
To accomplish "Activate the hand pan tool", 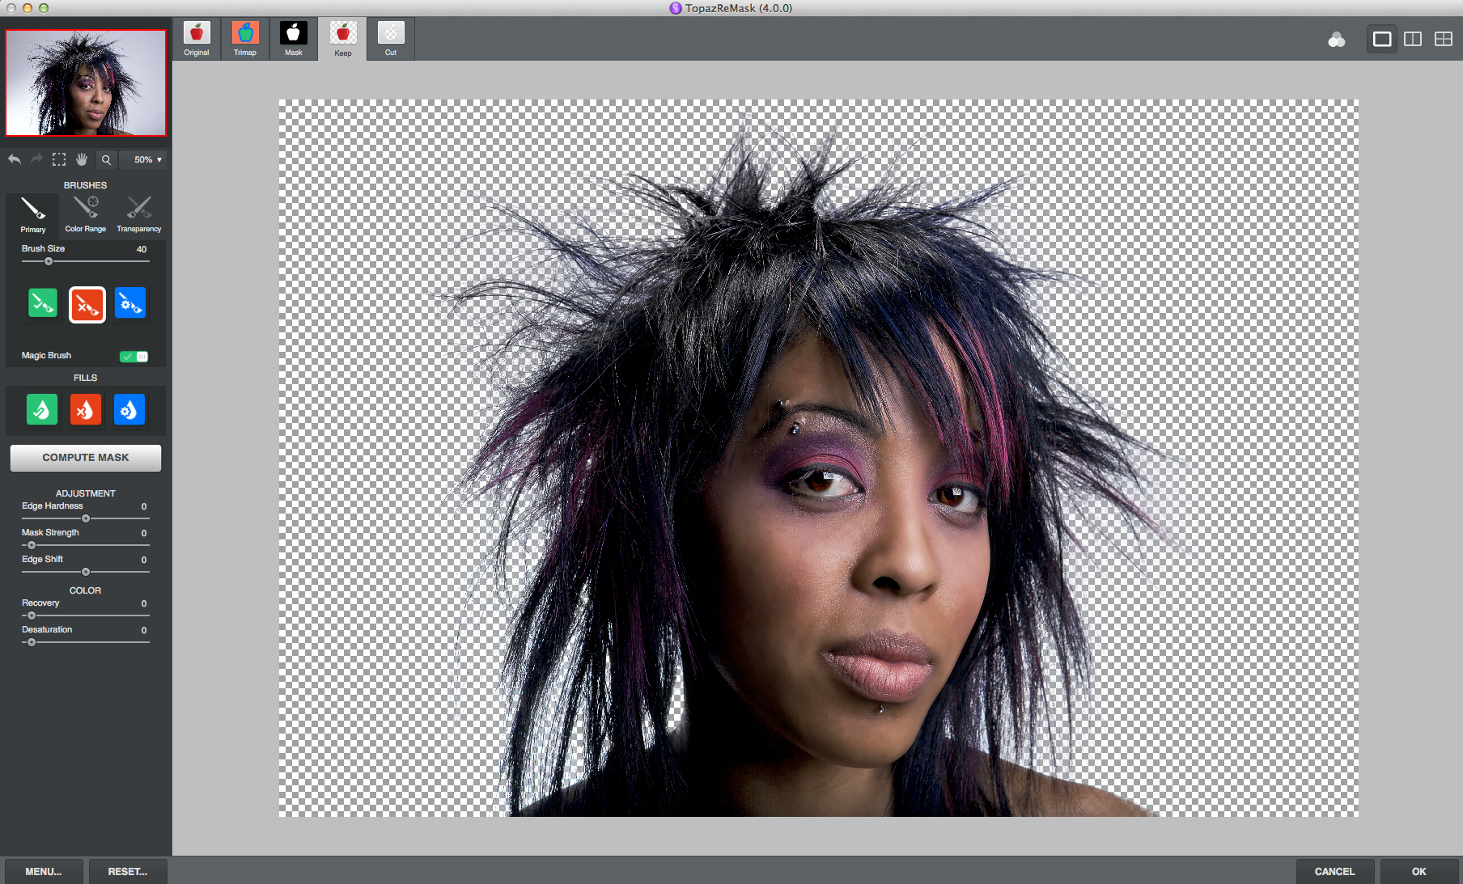I will [x=82, y=160].
